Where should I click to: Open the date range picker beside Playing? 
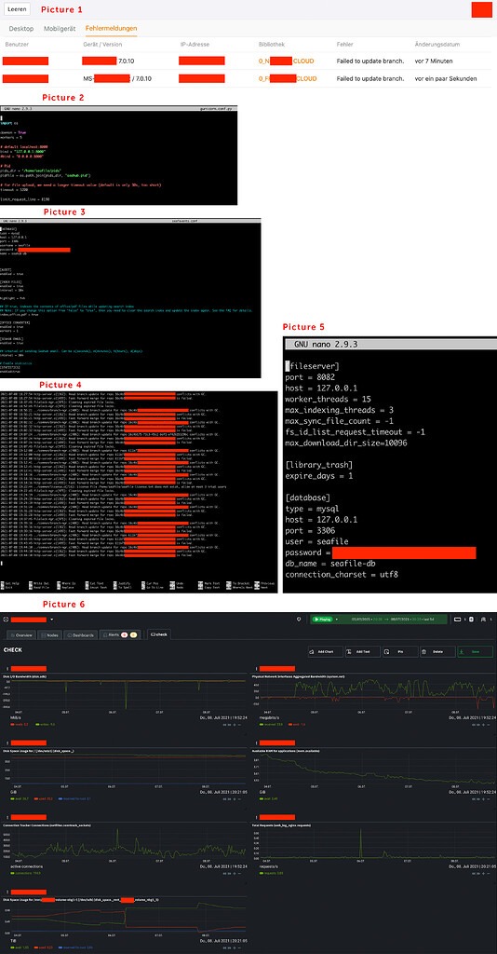click(392, 620)
